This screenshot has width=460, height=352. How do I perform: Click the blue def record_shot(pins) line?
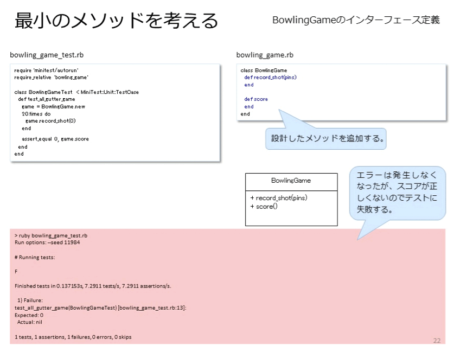tap(270, 78)
